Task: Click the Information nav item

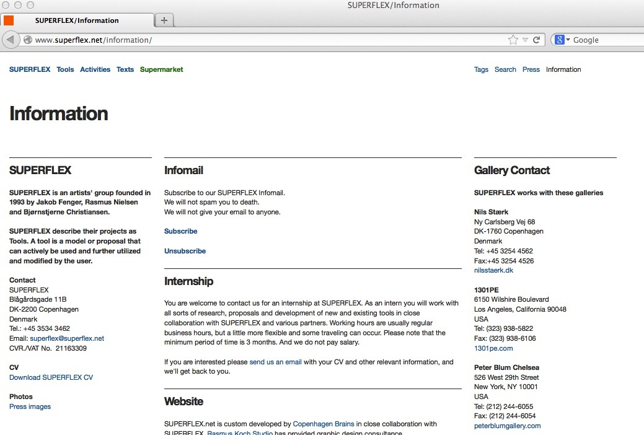Action: [563, 69]
